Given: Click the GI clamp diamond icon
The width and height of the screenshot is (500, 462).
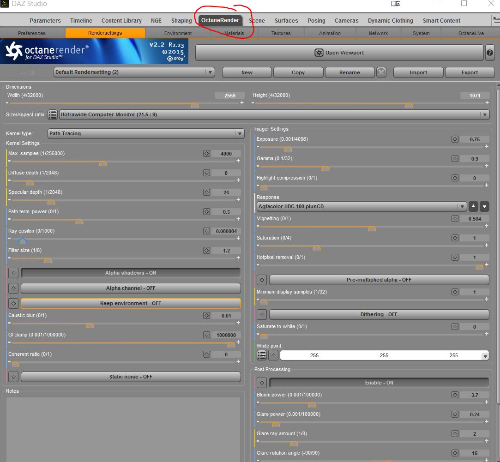Looking at the screenshot, I should tap(206, 335).
